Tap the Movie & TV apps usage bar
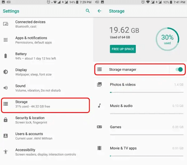 (x=147, y=156)
